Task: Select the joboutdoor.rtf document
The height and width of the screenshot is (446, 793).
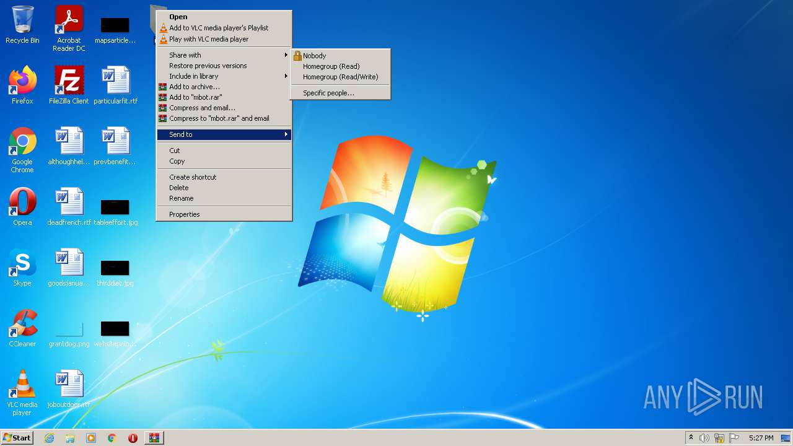Action: [69, 389]
